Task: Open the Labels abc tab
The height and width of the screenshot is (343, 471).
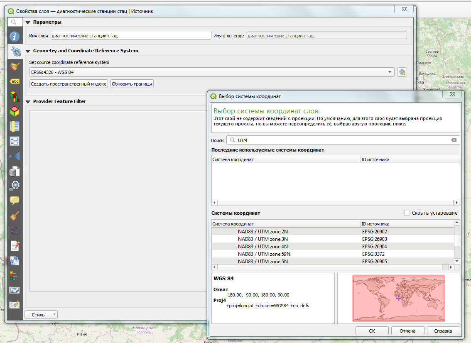Action: (x=15, y=81)
